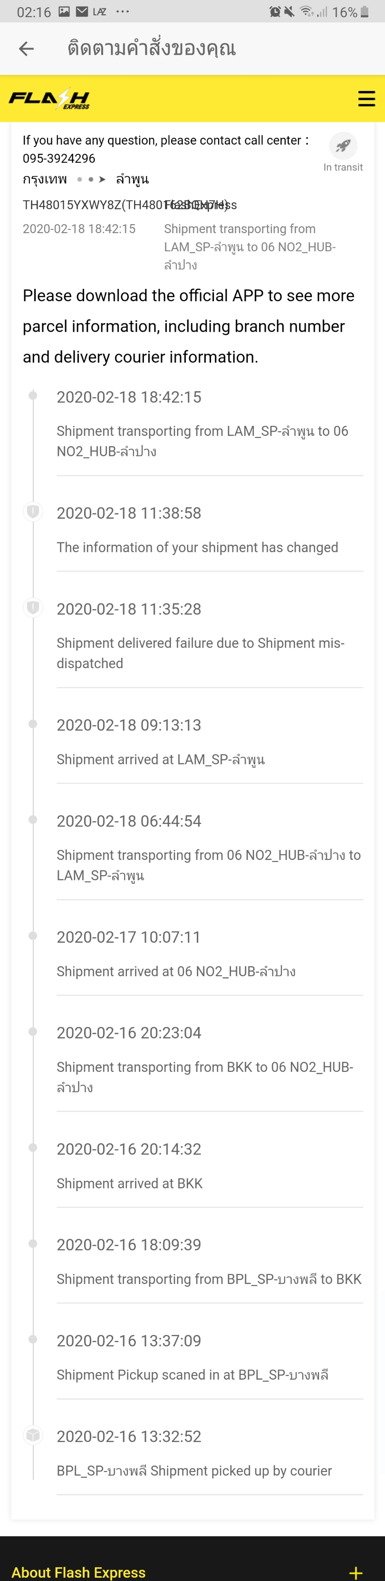Tap call center number 095-3924296
This screenshot has height=1581, width=385.
(59, 158)
